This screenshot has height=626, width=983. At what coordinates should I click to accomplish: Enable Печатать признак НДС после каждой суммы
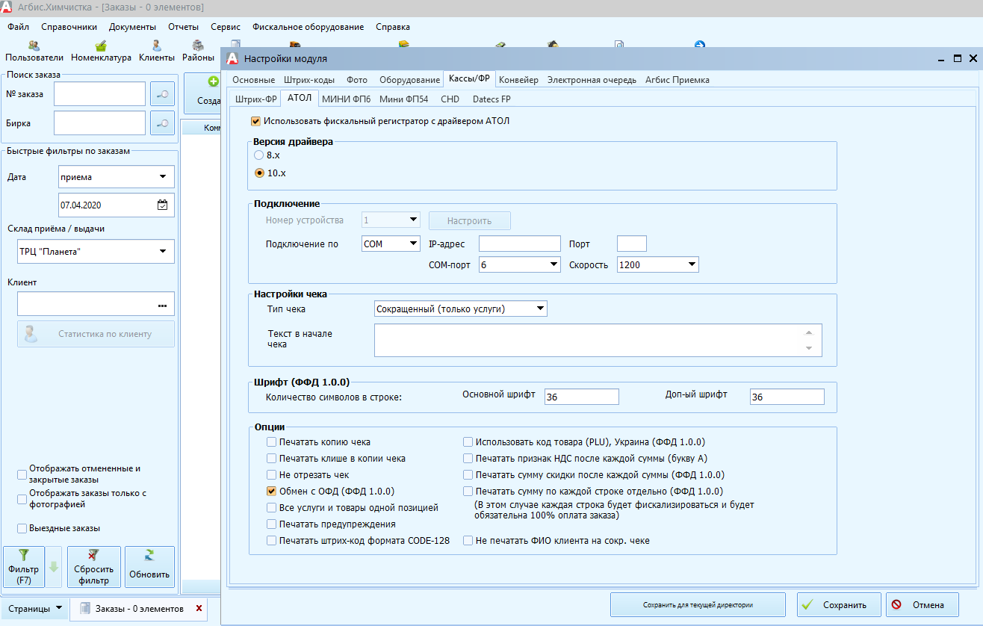(x=468, y=459)
